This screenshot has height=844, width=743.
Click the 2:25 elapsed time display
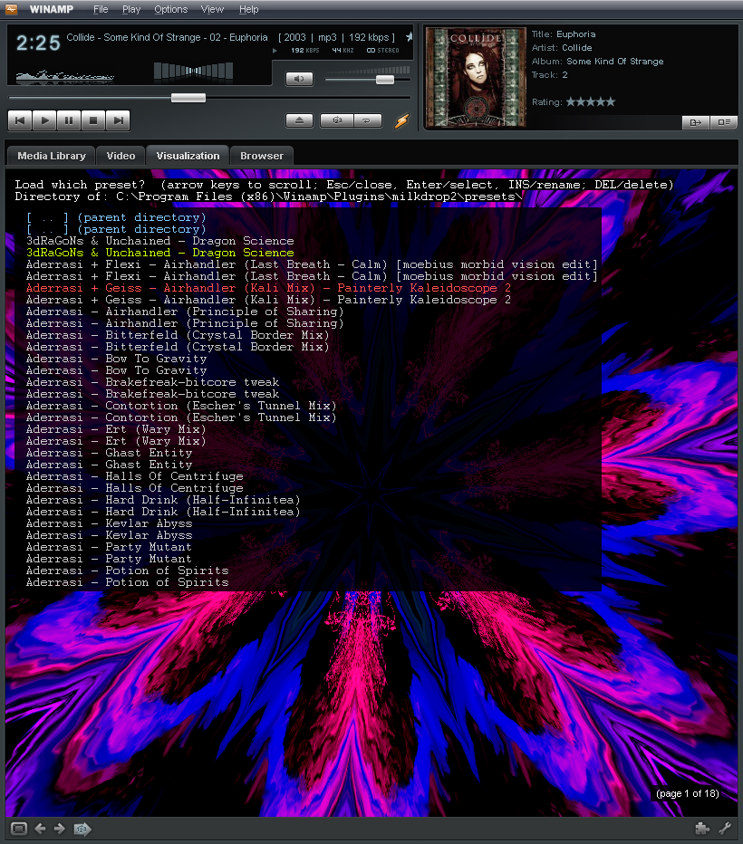(38, 43)
